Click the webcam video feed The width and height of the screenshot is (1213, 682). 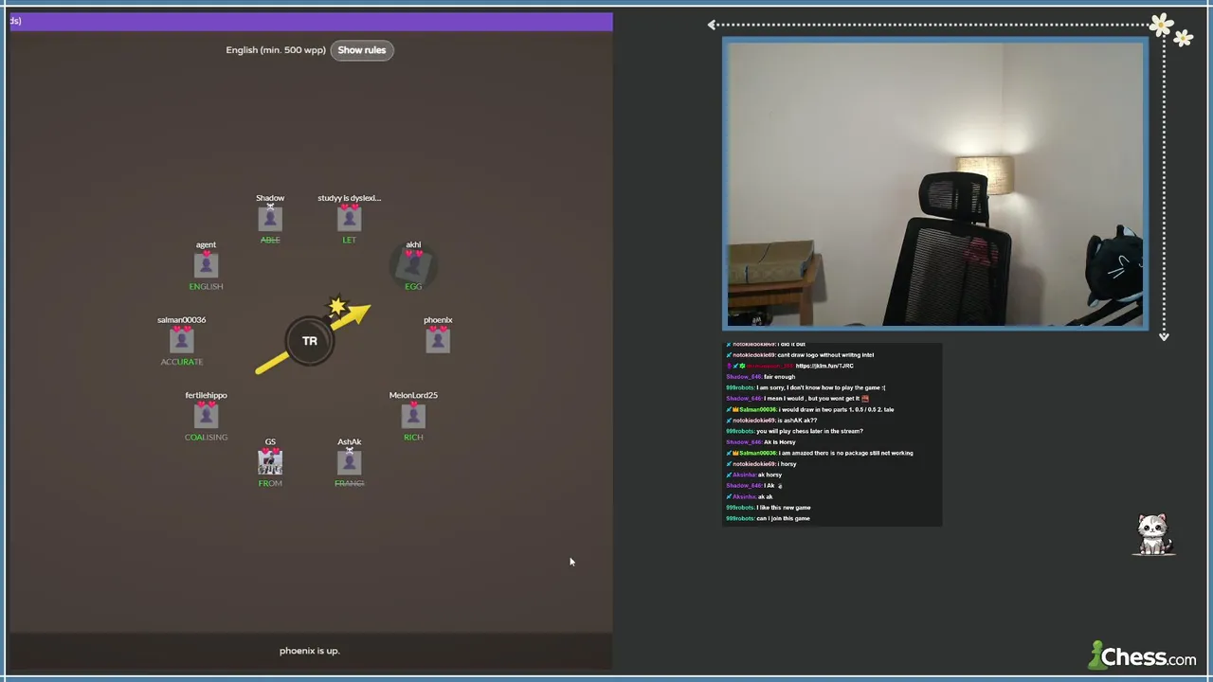click(x=935, y=185)
